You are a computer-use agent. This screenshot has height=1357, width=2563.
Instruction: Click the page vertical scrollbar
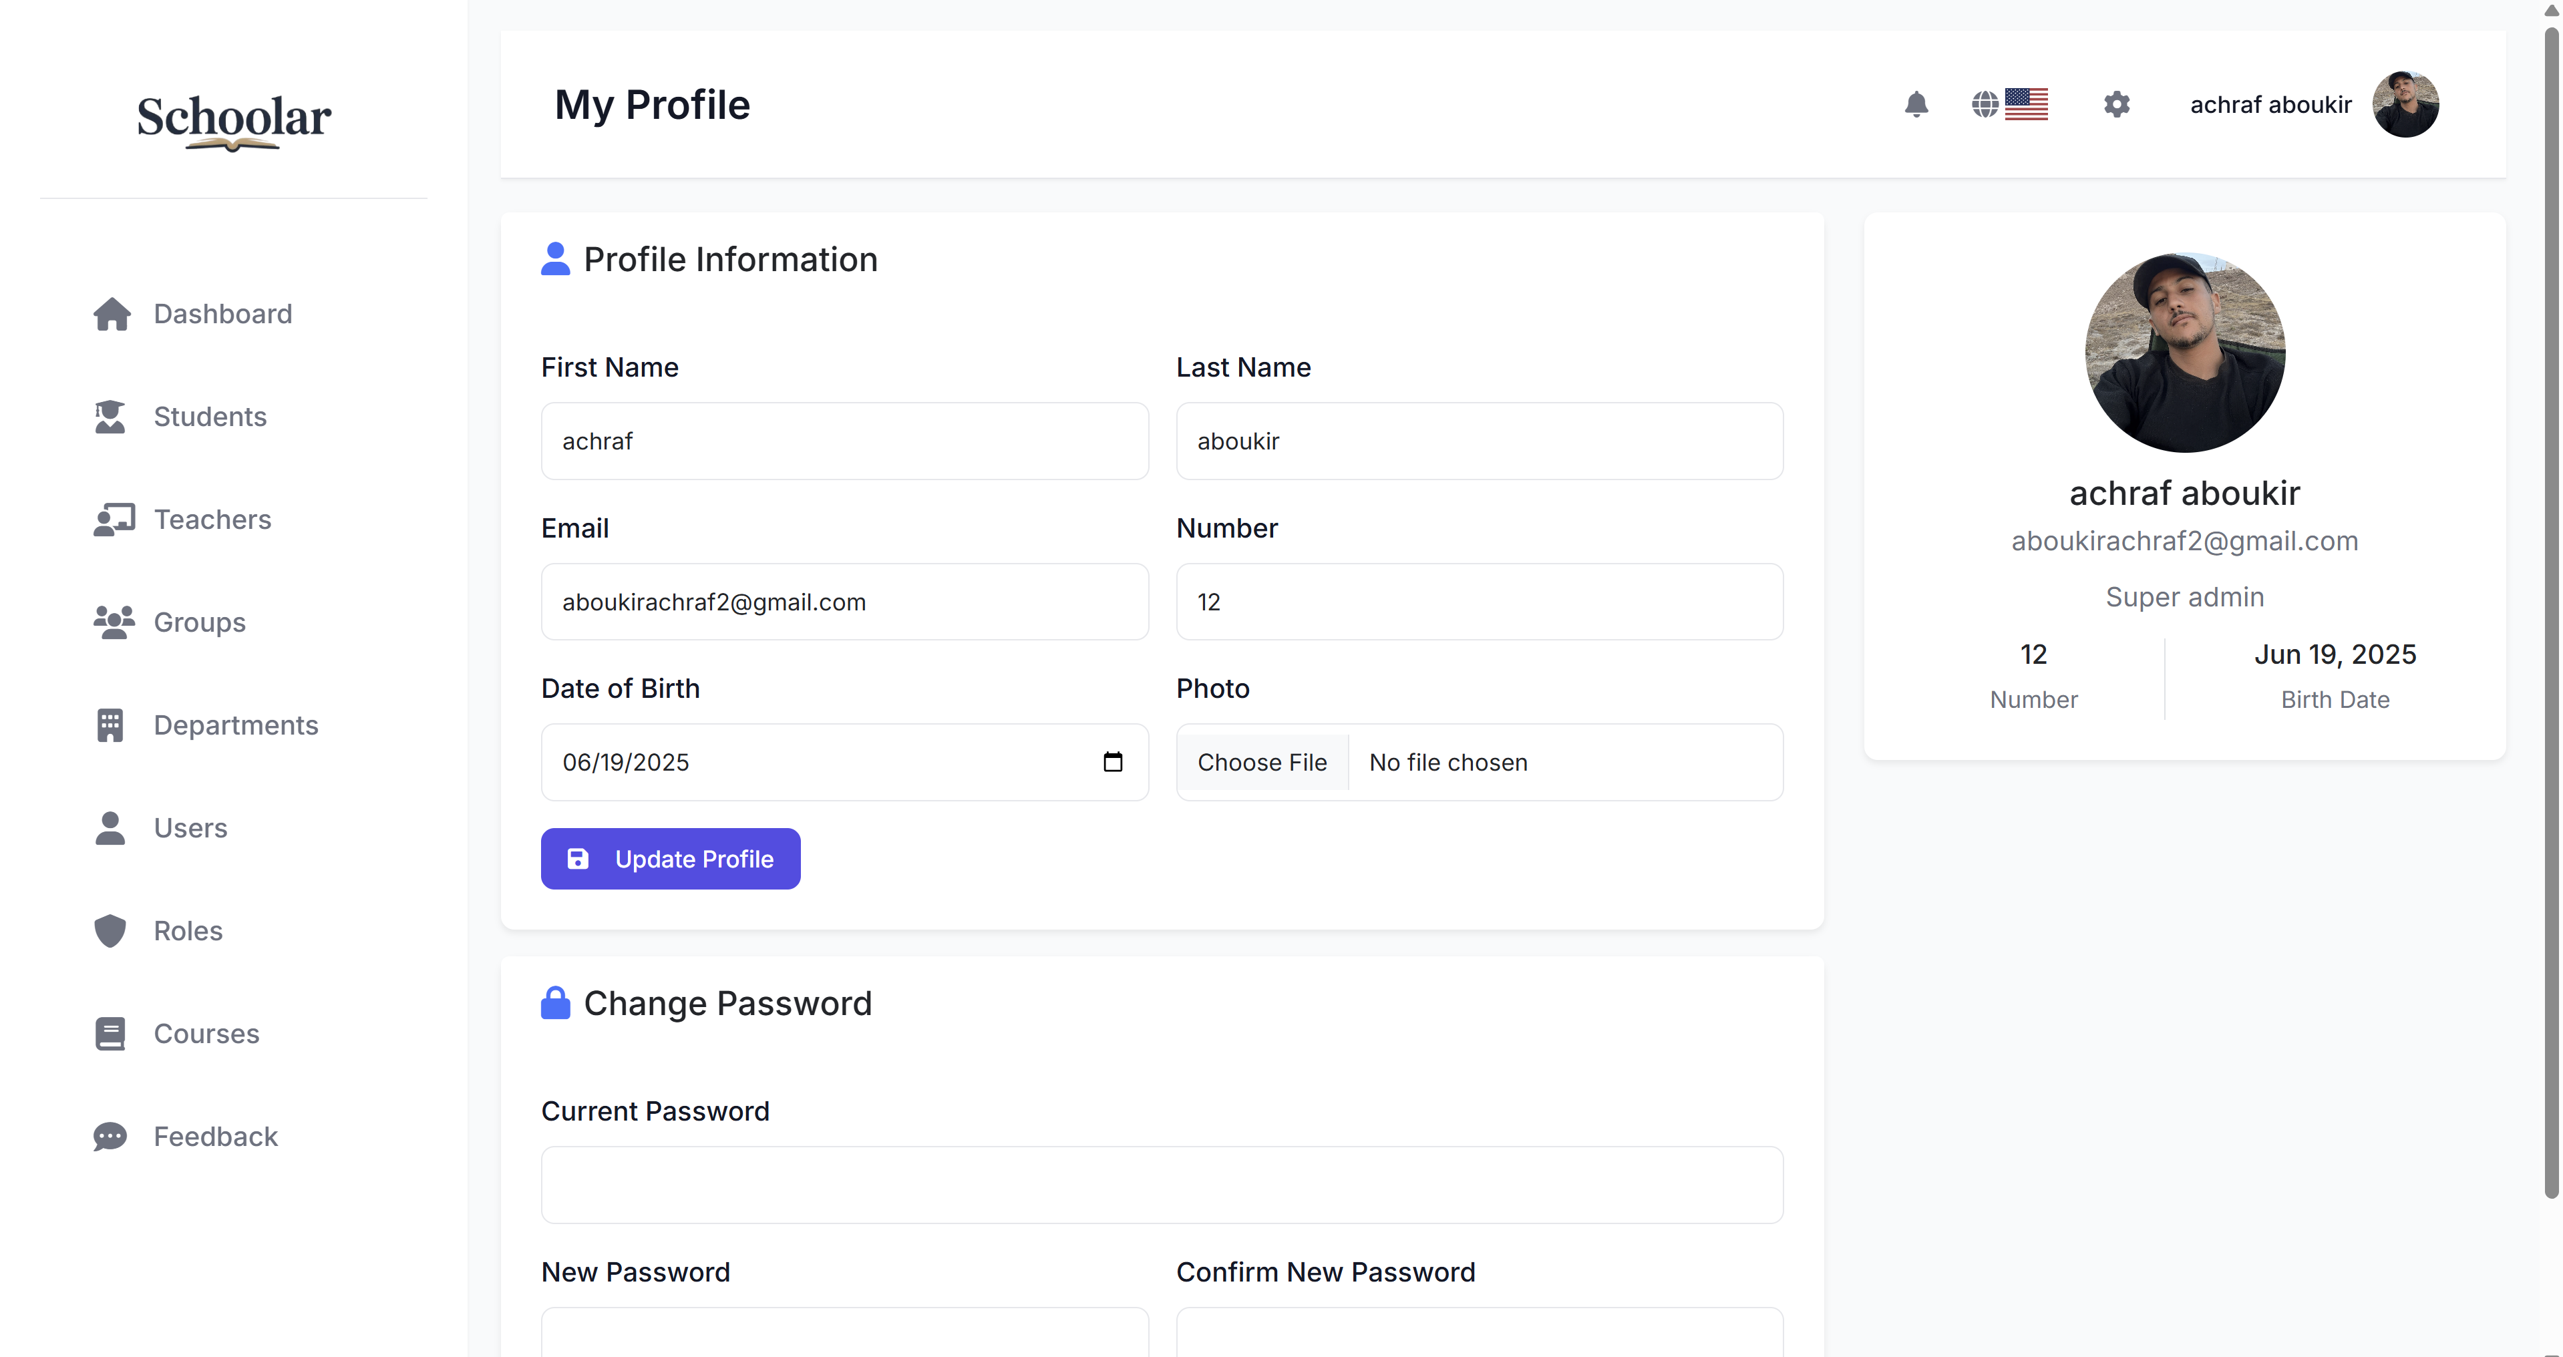(x=2551, y=612)
